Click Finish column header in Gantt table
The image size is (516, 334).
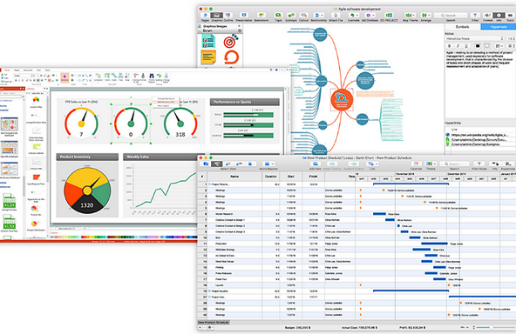[x=313, y=177]
